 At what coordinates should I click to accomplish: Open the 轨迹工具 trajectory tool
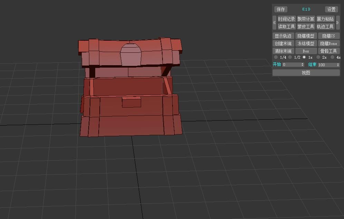pos(325,27)
